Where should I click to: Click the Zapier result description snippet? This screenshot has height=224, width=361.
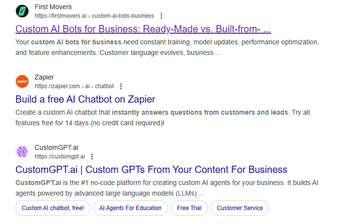[x=162, y=118]
